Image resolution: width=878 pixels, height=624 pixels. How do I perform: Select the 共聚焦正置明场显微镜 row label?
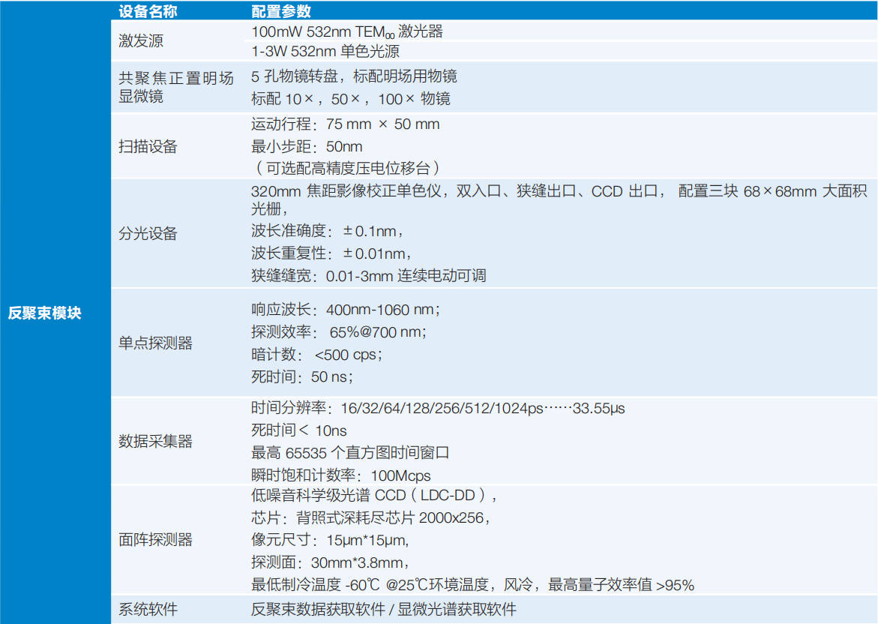175,87
